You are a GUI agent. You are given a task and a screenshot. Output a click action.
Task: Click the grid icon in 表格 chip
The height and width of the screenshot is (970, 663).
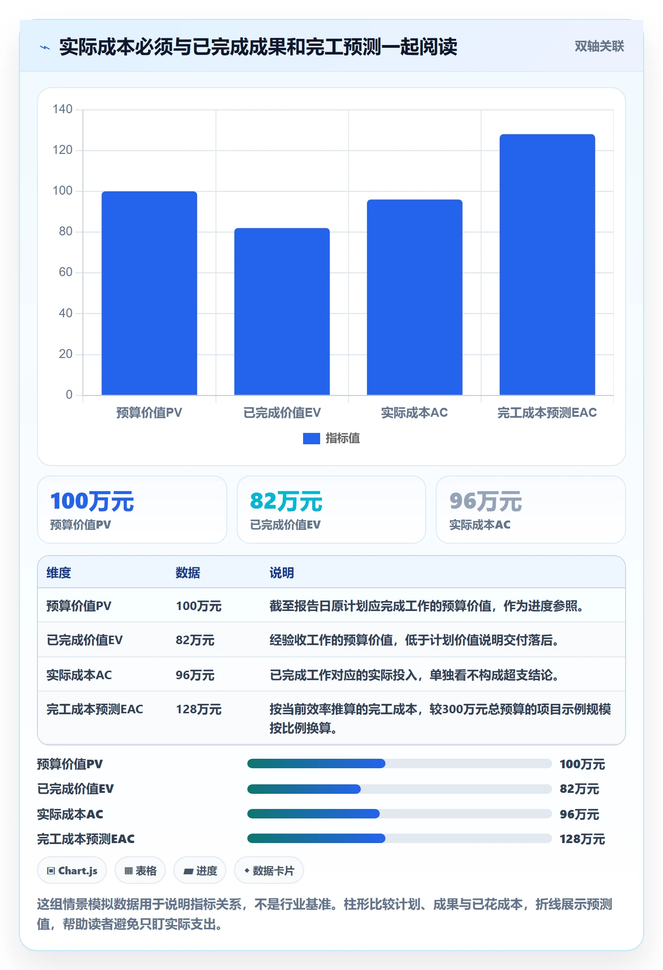coord(128,871)
